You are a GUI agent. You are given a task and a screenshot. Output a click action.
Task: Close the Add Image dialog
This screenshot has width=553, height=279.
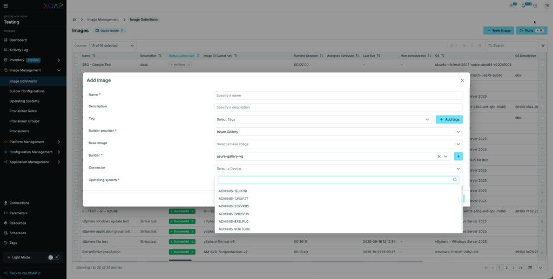[462, 80]
